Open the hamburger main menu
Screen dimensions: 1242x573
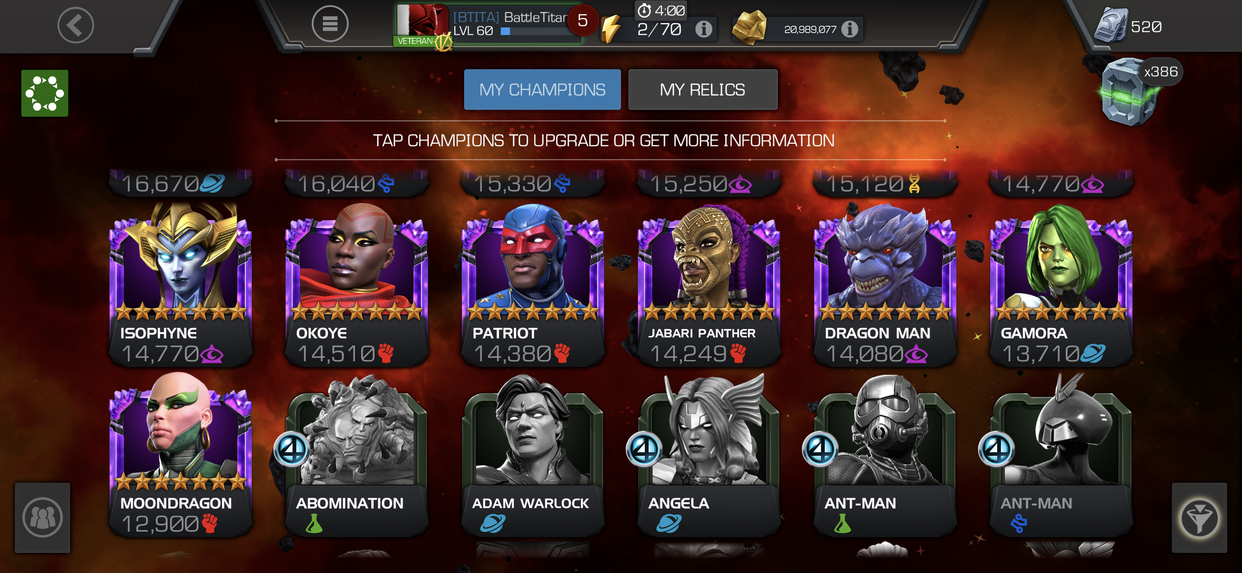click(330, 23)
